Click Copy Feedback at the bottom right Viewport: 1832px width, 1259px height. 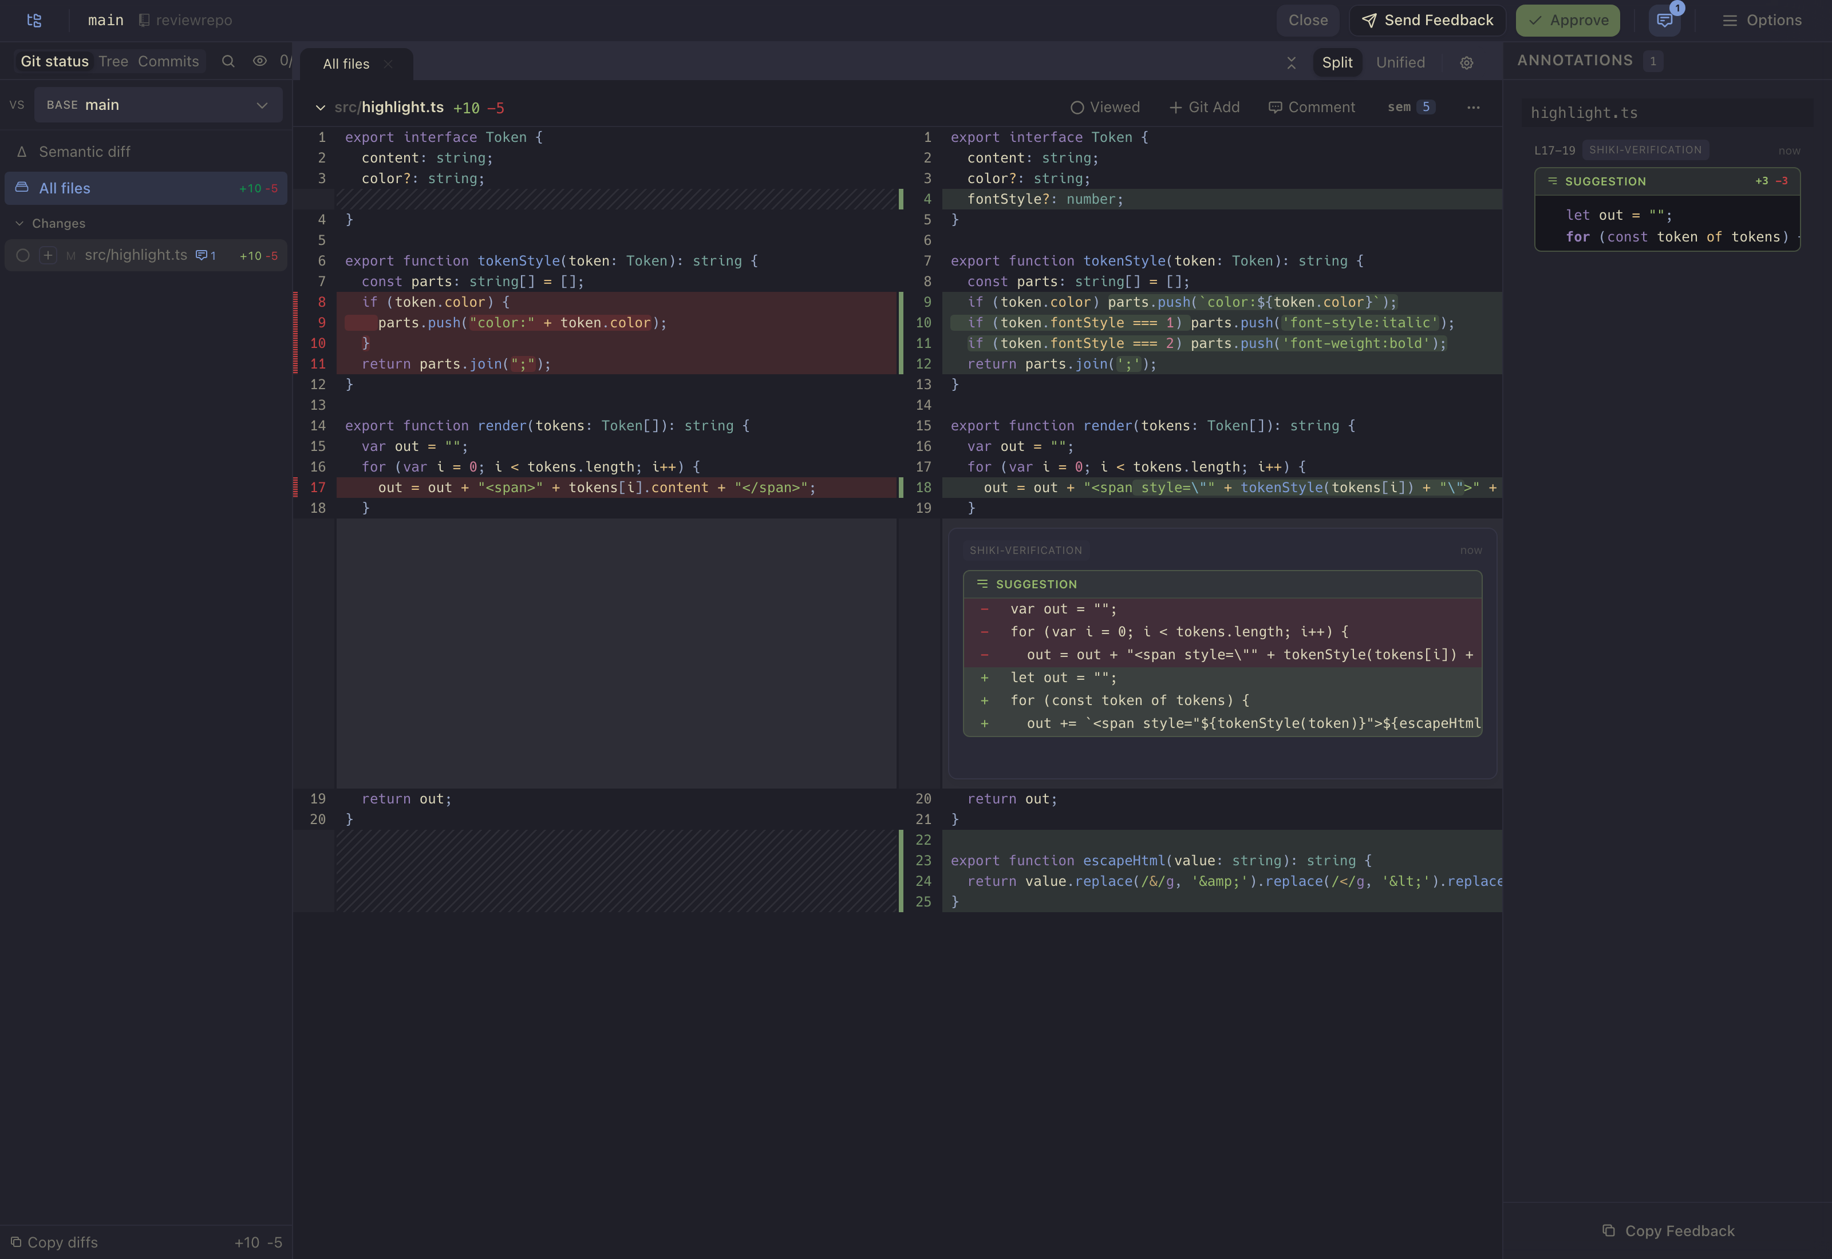click(1669, 1230)
